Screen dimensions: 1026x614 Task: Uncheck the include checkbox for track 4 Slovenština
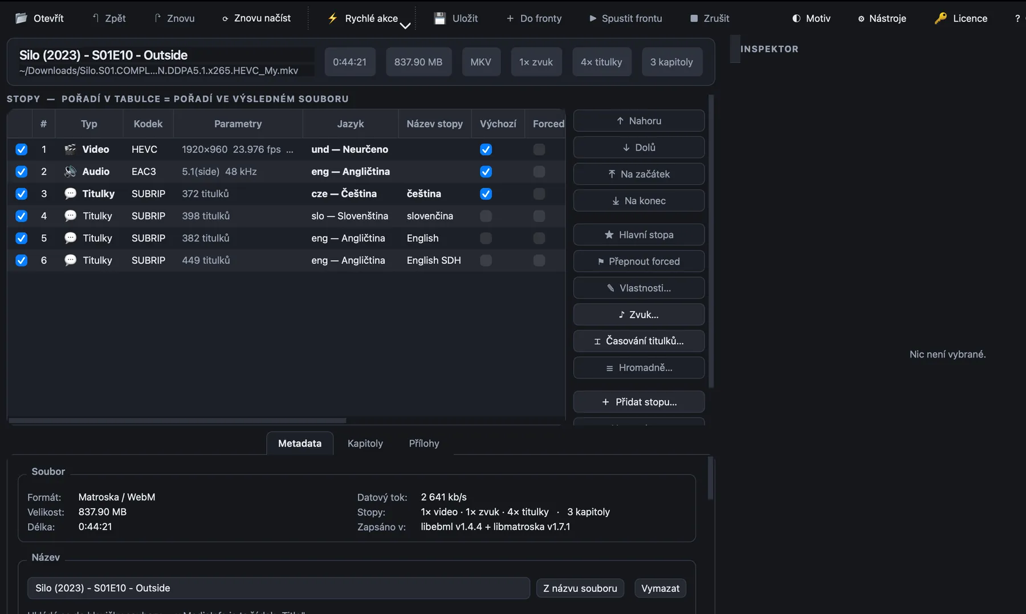pos(21,216)
